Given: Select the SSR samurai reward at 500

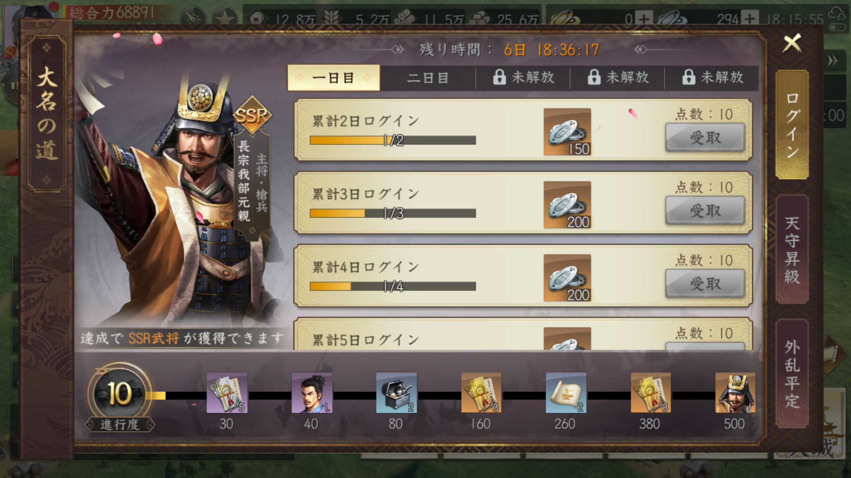Looking at the screenshot, I should click(735, 392).
